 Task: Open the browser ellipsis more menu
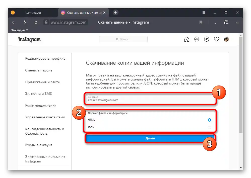coord(215,23)
